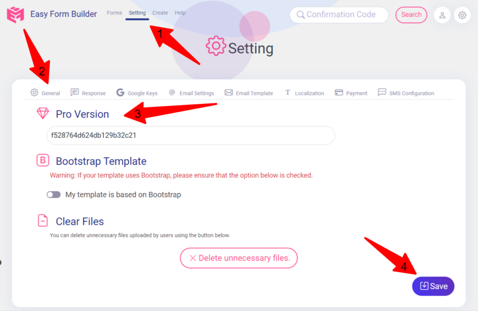
Task: Select the Localization tab
Action: (304, 93)
